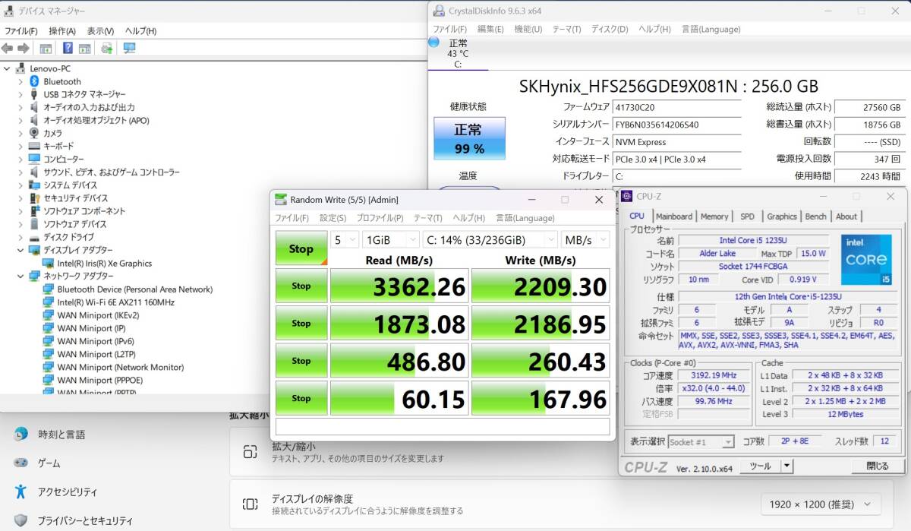Viewport: 911px width, 531px height.
Task: Open the Bench tab in CPU-Z
Action: pos(815,217)
